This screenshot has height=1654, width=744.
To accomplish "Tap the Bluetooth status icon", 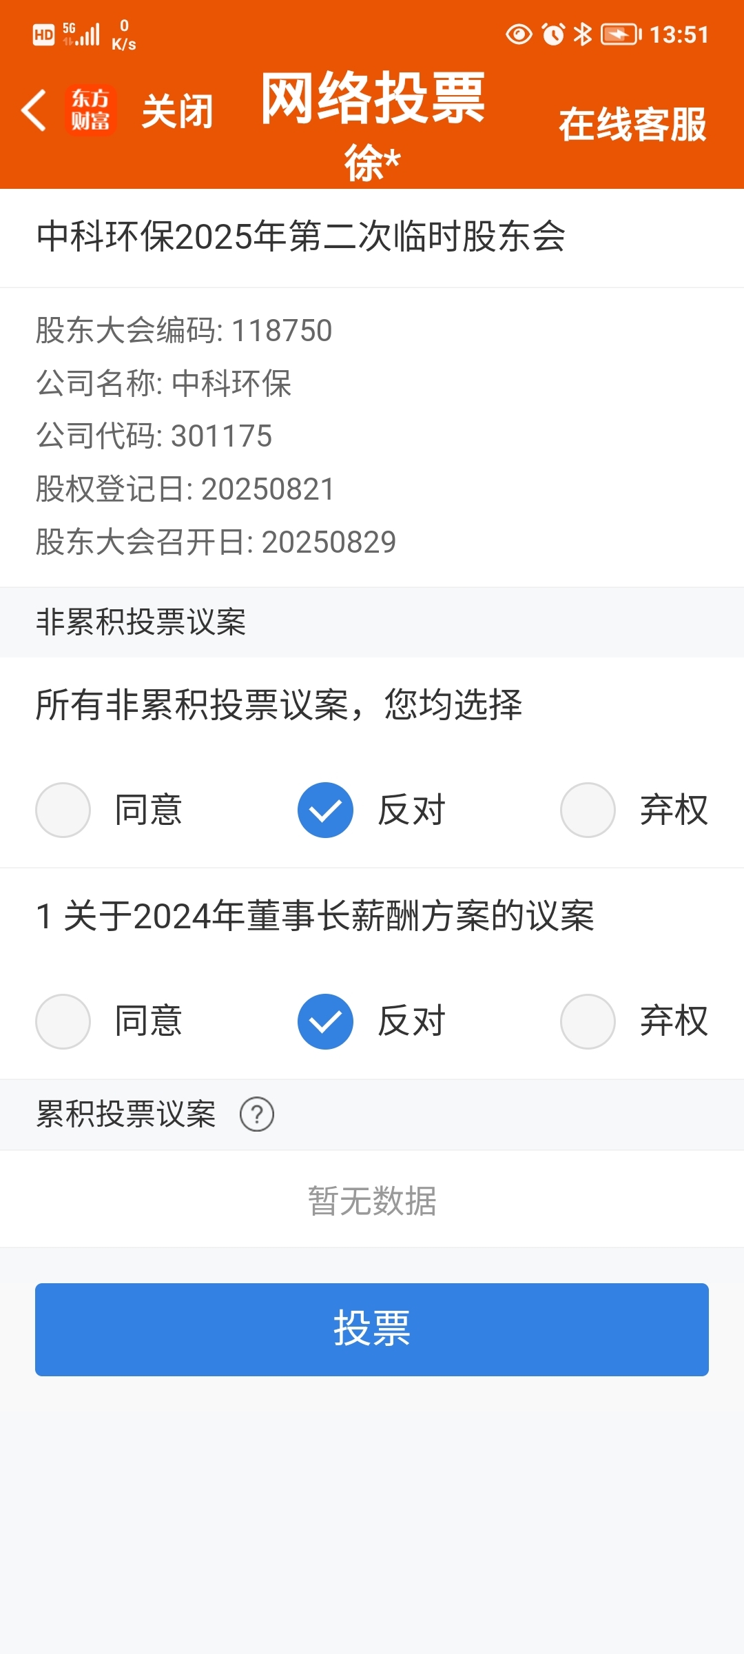I will pyautogui.click(x=583, y=34).
